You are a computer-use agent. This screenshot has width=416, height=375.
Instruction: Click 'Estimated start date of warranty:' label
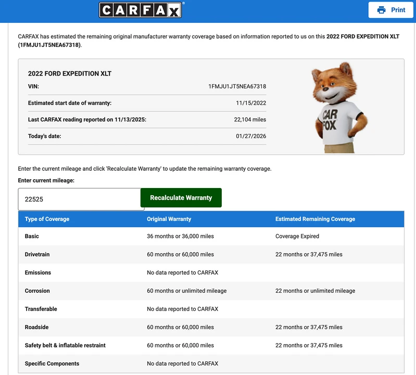(70, 103)
